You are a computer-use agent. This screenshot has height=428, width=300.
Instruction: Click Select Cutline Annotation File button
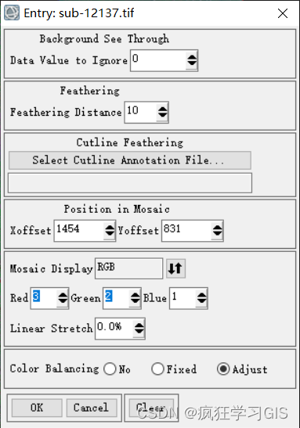pos(130,160)
